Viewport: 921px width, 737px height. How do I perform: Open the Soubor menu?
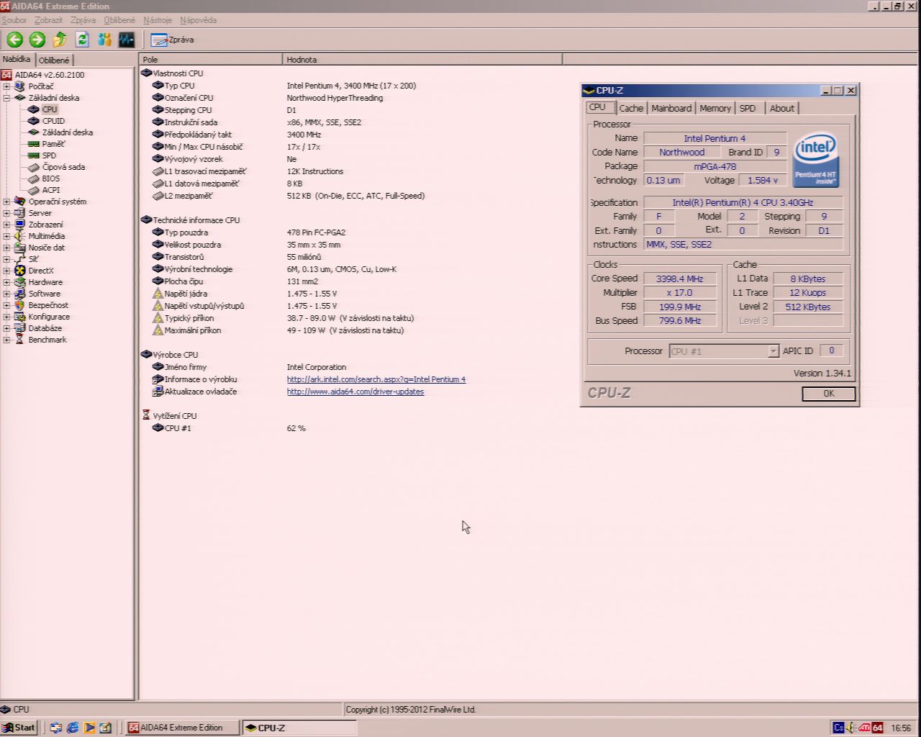pyautogui.click(x=14, y=20)
